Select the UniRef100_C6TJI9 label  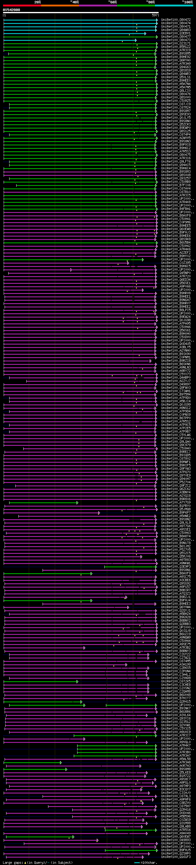click(x=176, y=104)
